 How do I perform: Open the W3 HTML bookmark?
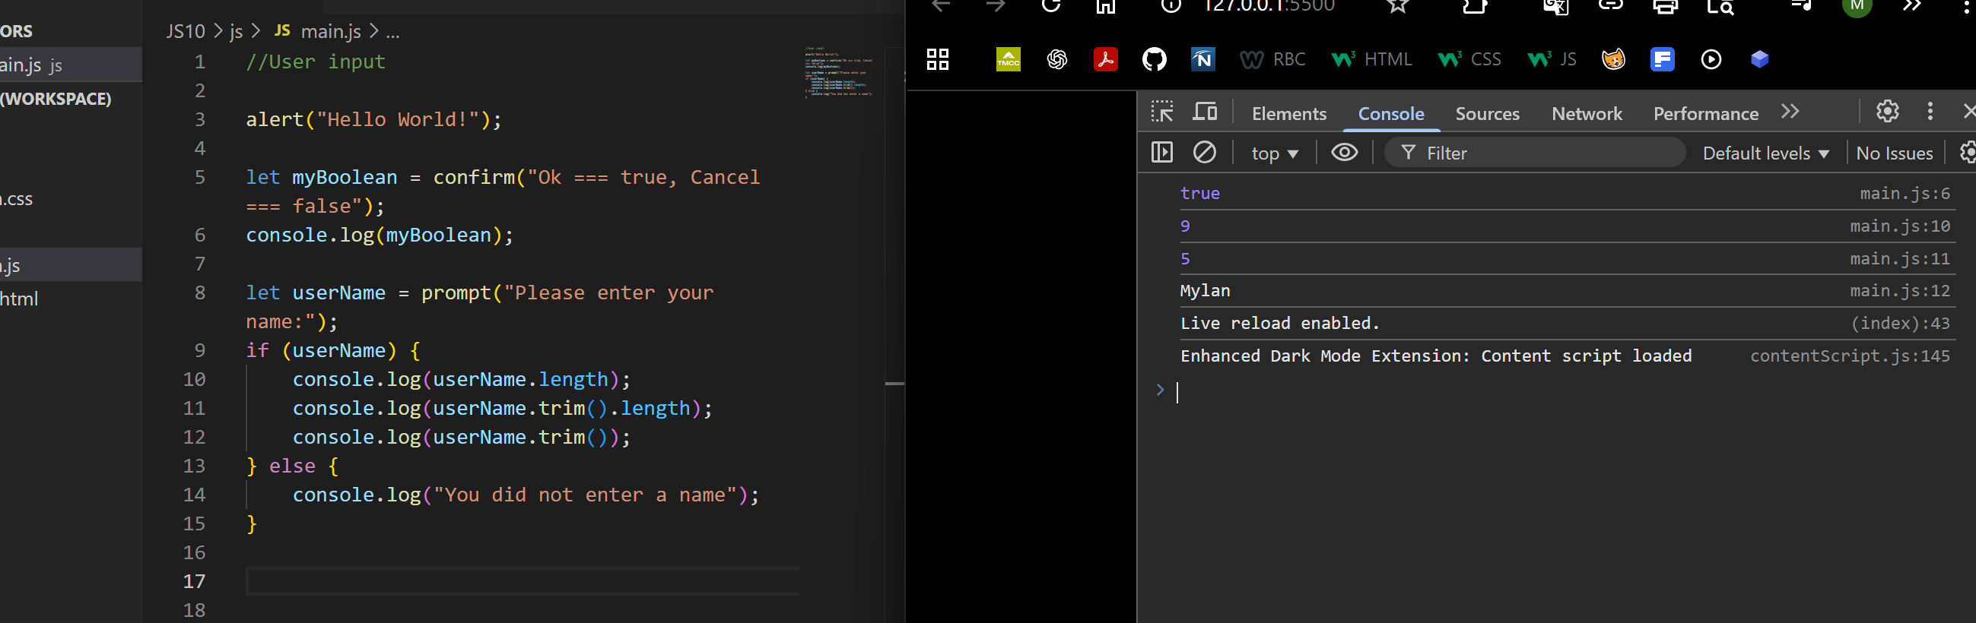pyautogui.click(x=1371, y=59)
